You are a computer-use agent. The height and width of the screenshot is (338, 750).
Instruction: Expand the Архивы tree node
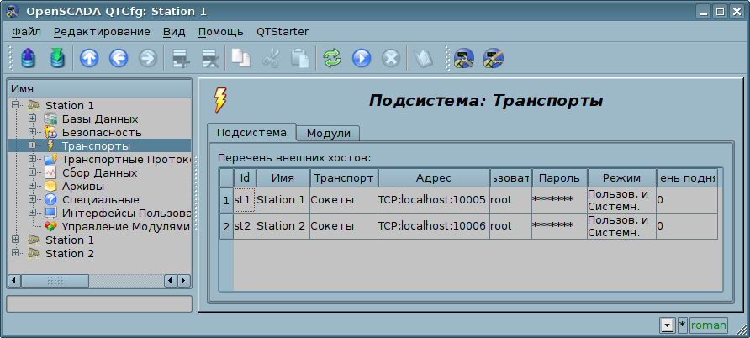point(32,186)
